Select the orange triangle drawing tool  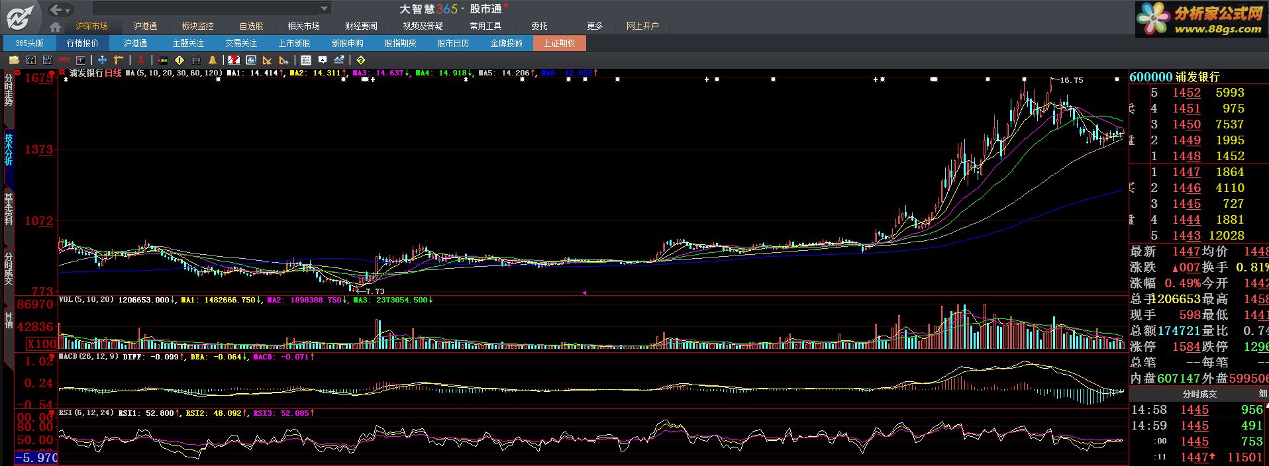click(x=268, y=60)
